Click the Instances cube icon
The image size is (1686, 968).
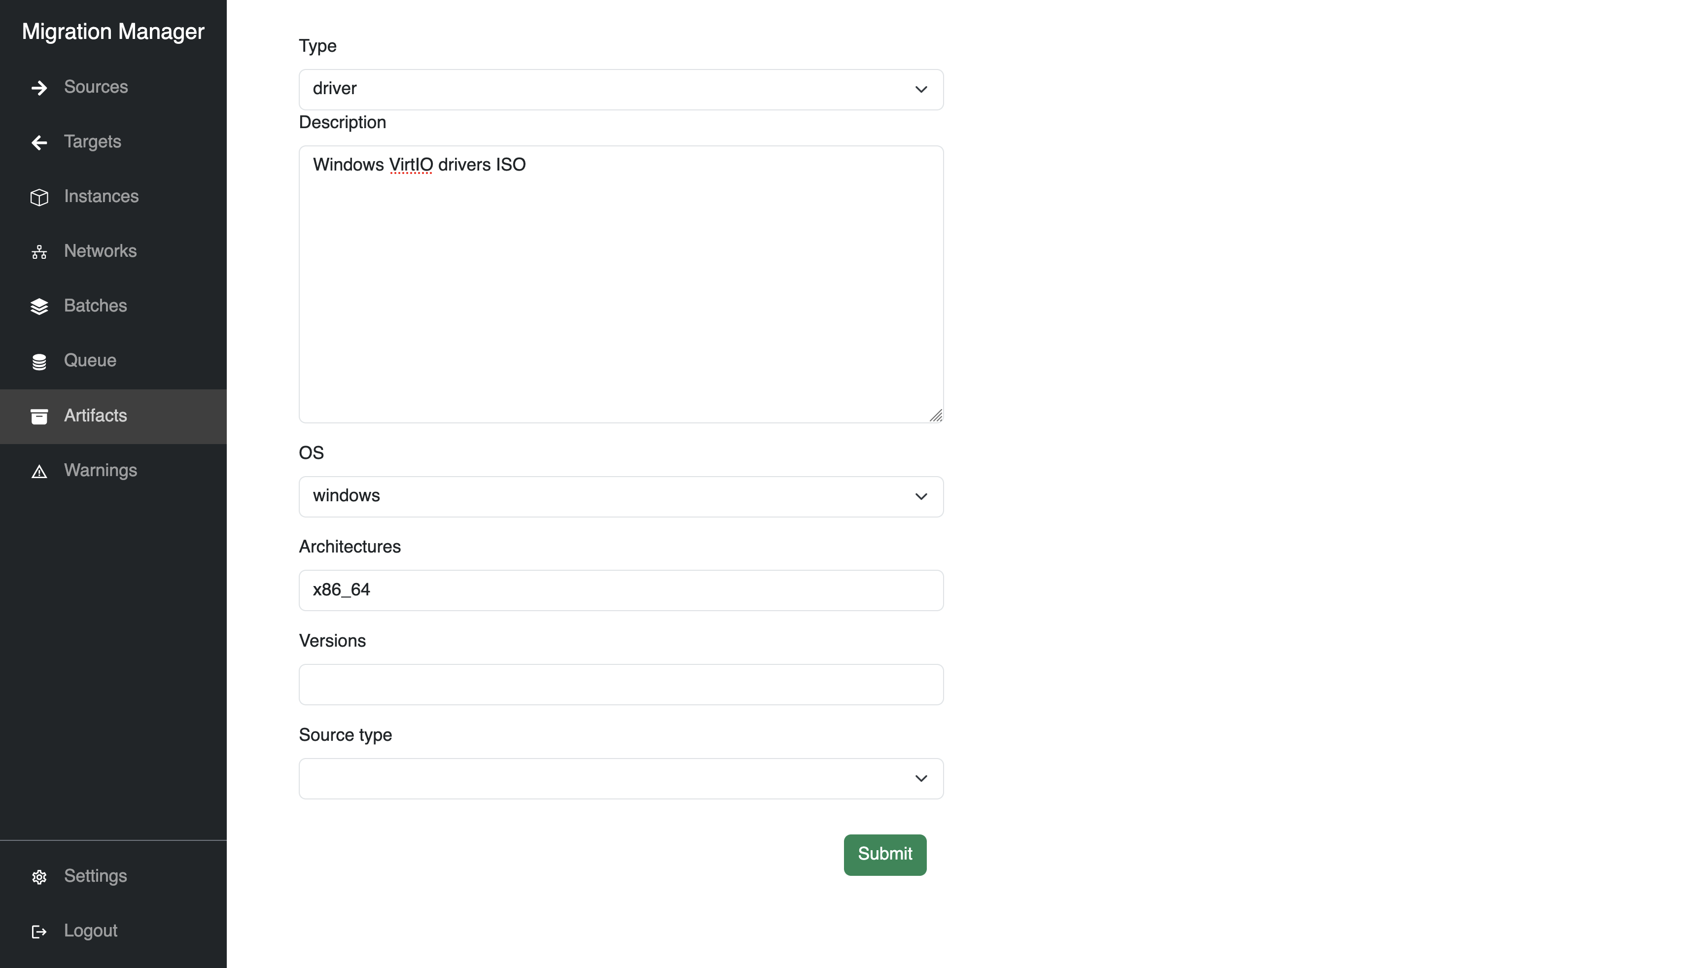pyautogui.click(x=39, y=198)
